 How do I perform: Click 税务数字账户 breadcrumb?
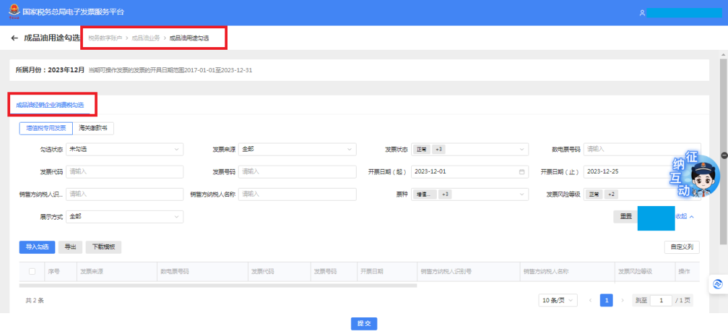tap(105, 38)
